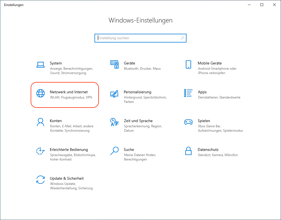Close the Einstellungen window
This screenshot has width=281, height=220.
pos(274,5)
